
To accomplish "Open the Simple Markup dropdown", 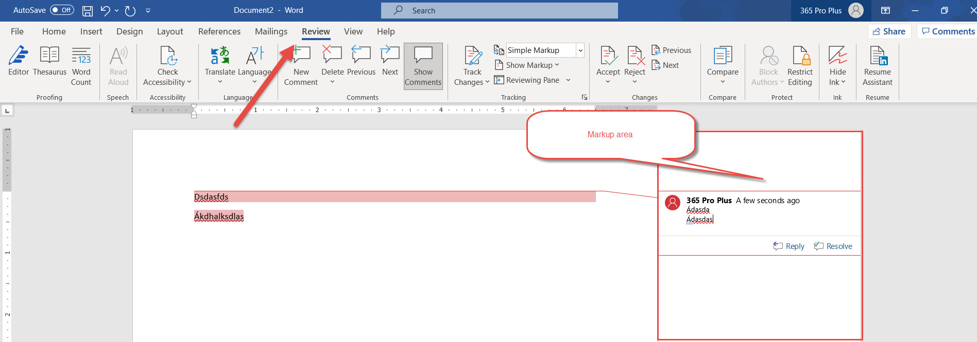I will [x=580, y=50].
